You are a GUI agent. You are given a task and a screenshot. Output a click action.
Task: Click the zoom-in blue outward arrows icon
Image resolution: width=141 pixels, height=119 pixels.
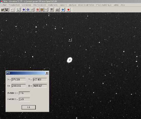24,10
